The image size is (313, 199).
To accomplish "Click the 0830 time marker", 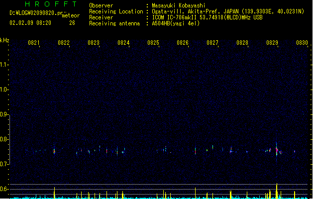I will [x=302, y=43].
